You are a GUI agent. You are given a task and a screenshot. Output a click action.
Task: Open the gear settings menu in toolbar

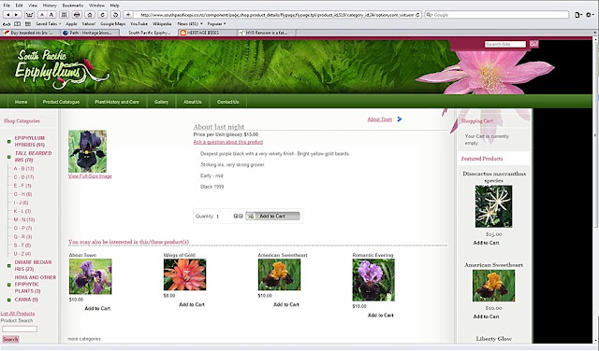(x=591, y=15)
